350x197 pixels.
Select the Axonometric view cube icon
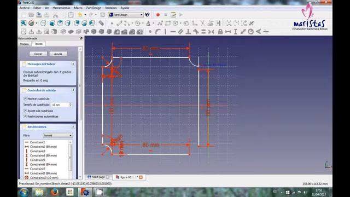pos(43,23)
